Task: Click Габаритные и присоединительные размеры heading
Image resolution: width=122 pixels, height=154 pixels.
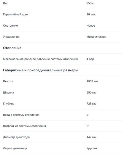Action: [x=41, y=70]
